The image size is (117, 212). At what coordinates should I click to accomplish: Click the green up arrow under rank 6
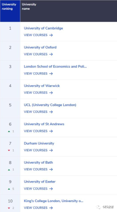click(9, 131)
